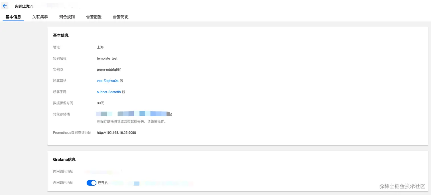The height and width of the screenshot is (195, 431).
Task: Click the 实例ID label
Action: pos(58,70)
